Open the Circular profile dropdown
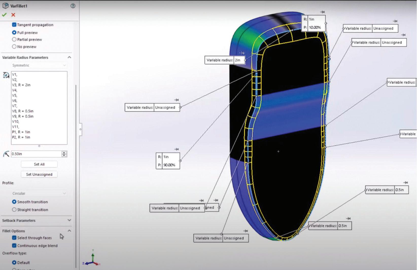The image size is (417, 270). (x=39, y=193)
